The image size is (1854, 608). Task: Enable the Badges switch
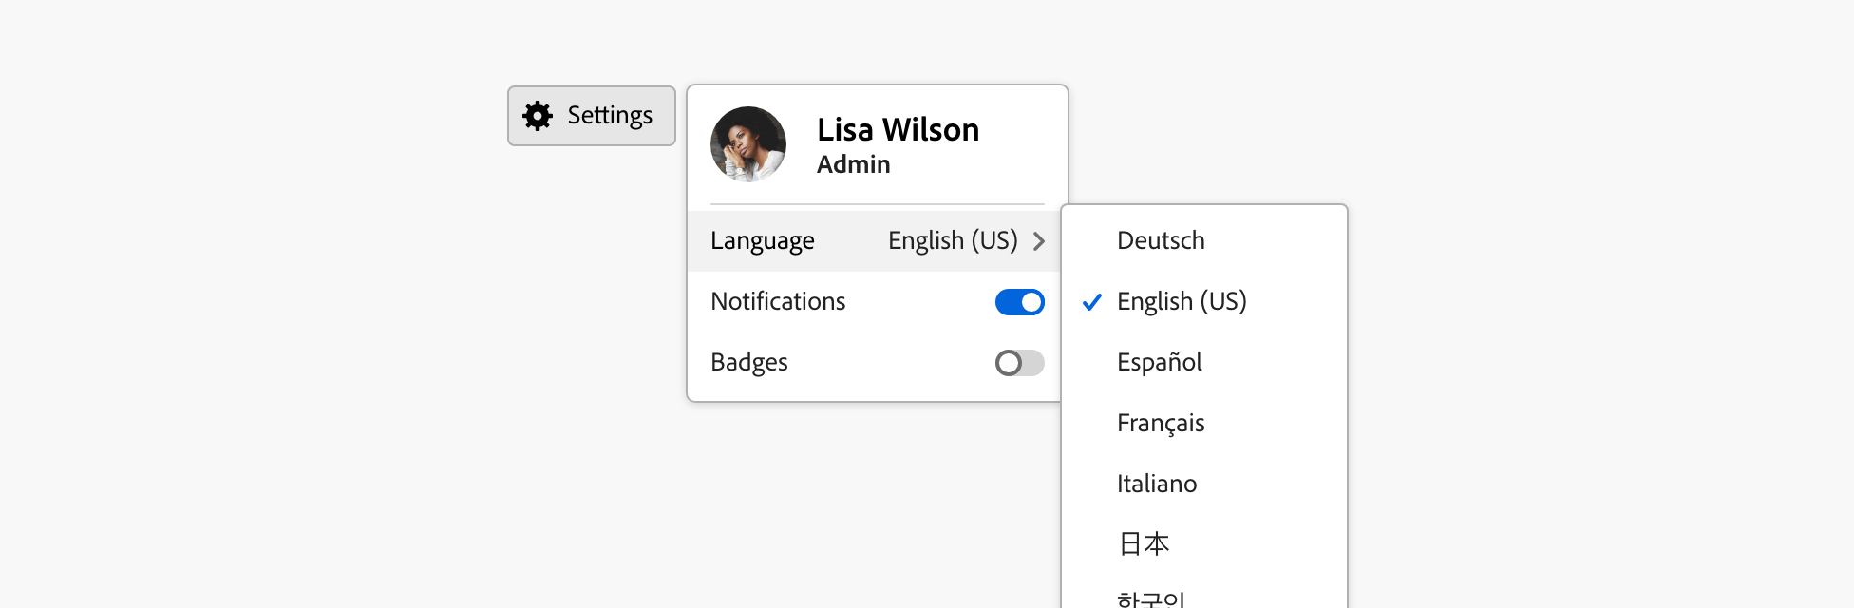tap(1019, 363)
